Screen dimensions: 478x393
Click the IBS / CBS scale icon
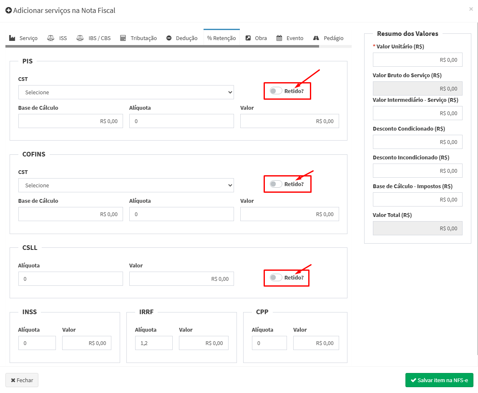tap(80, 38)
